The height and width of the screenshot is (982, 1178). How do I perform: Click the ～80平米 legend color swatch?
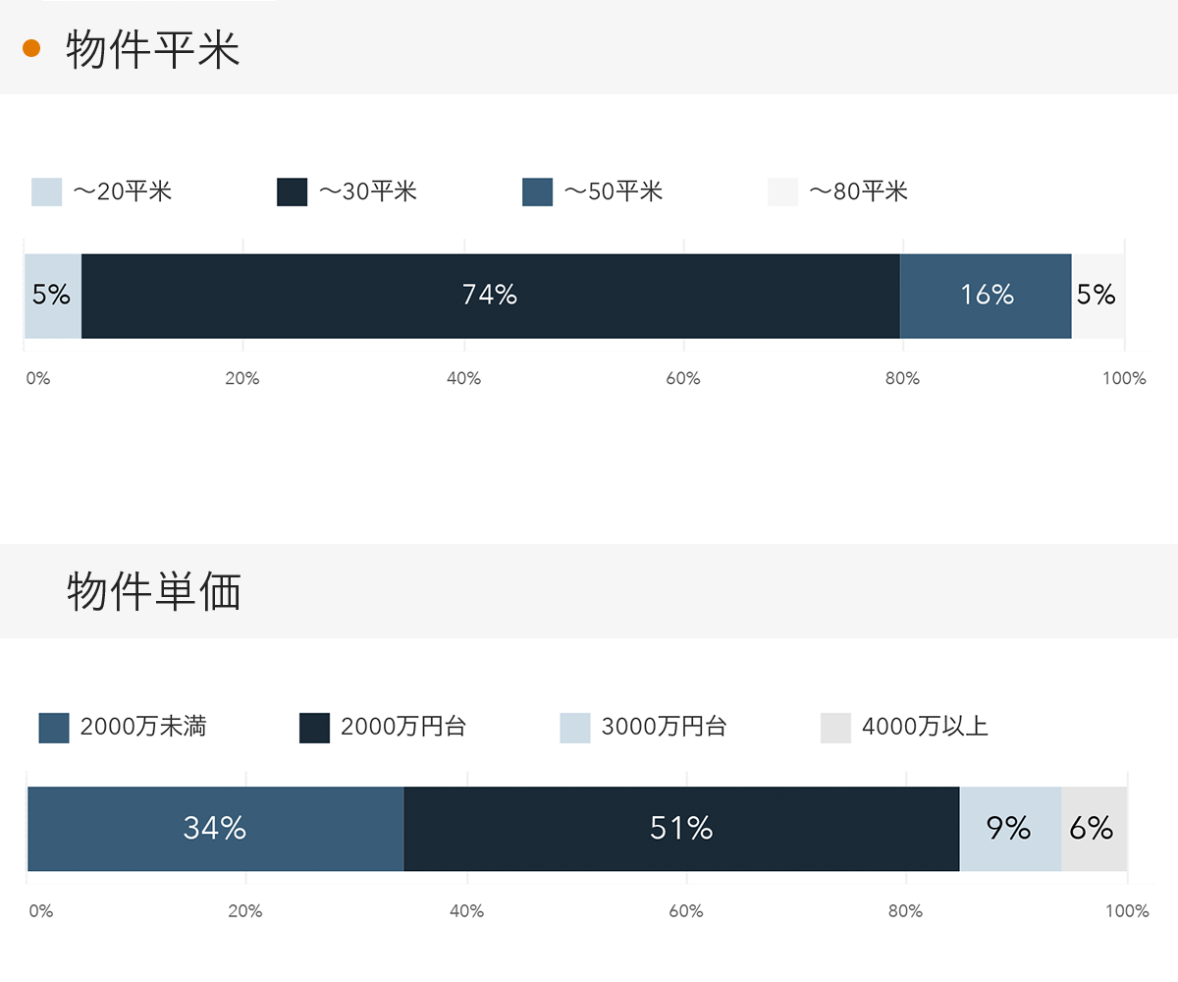[x=783, y=192]
